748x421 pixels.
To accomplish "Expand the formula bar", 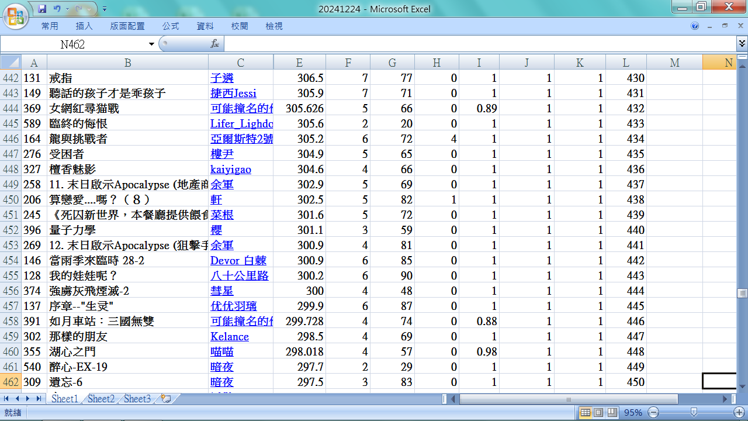I will pos(742,44).
